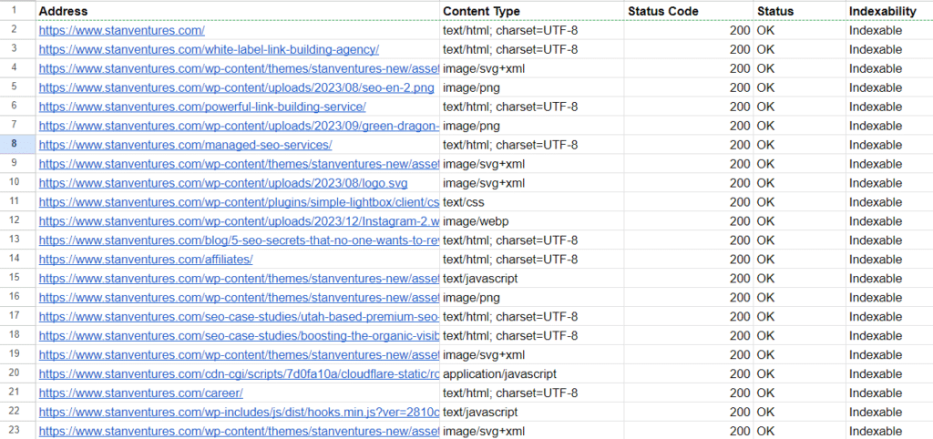This screenshot has width=933, height=439.
Task: Open the stanventures.com homepage link
Action: point(121,30)
